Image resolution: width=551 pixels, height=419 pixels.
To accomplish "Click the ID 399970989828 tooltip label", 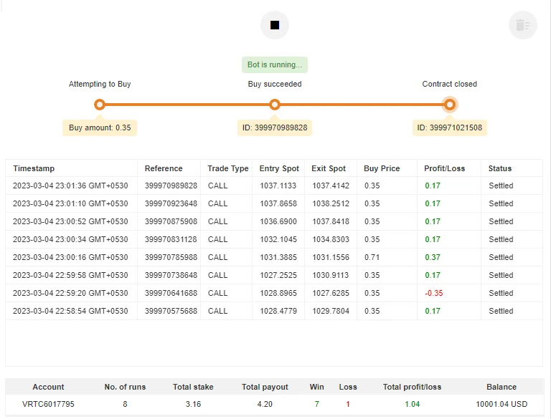I will pos(275,127).
